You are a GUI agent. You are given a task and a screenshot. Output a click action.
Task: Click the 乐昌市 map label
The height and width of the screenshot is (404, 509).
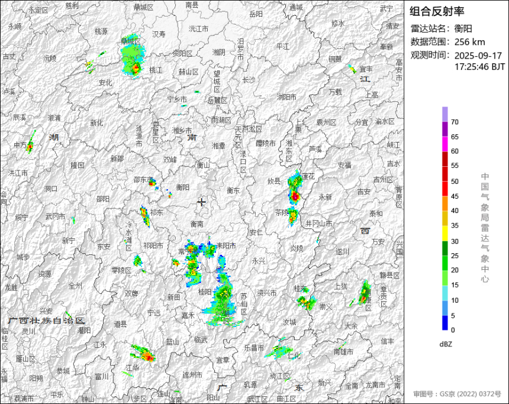point(254,348)
